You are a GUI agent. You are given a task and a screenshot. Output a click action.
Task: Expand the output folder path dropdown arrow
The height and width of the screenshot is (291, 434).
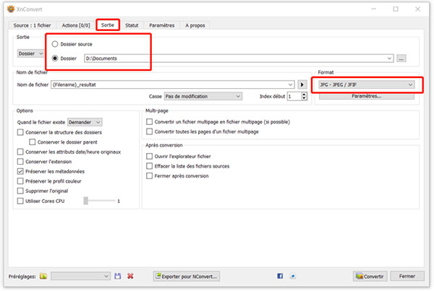tap(389, 58)
